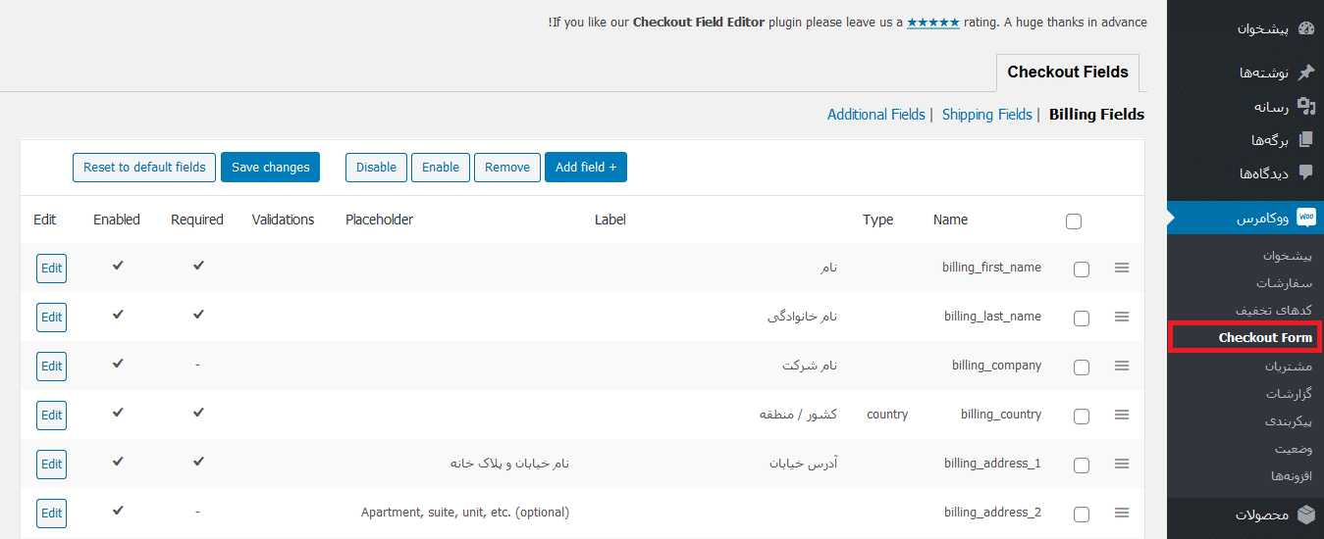Open the دیدگاه‌ها comment bubble icon
Image resolution: width=1324 pixels, height=539 pixels.
(1305, 172)
